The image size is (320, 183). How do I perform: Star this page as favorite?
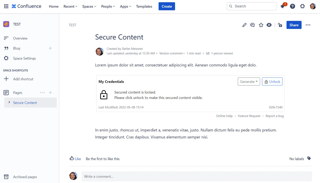261,25
